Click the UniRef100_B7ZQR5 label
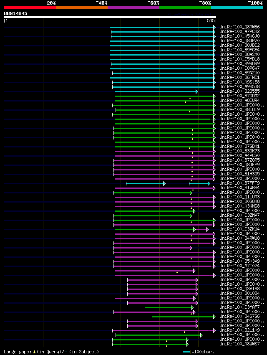Screen dimensions: 267x355 click(x=239, y=160)
